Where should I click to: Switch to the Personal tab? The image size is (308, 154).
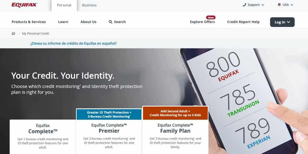(x=64, y=5)
